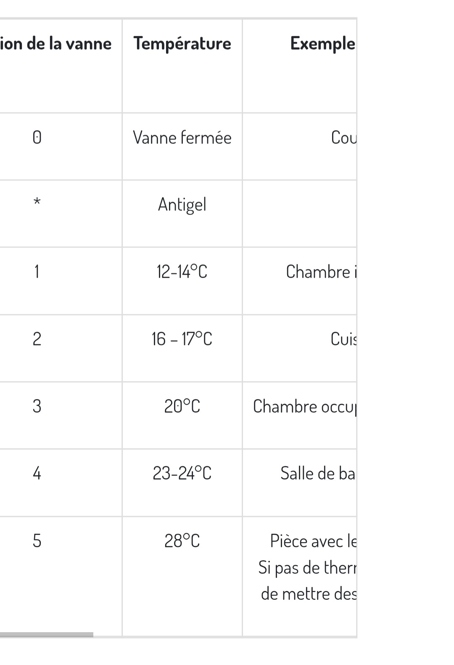Click the 'Pièce avec le' example text
The width and height of the screenshot is (454, 665).
(313, 541)
